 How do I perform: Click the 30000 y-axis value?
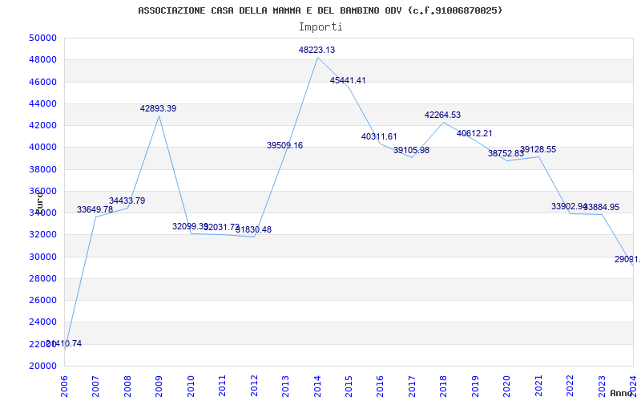tap(42, 257)
